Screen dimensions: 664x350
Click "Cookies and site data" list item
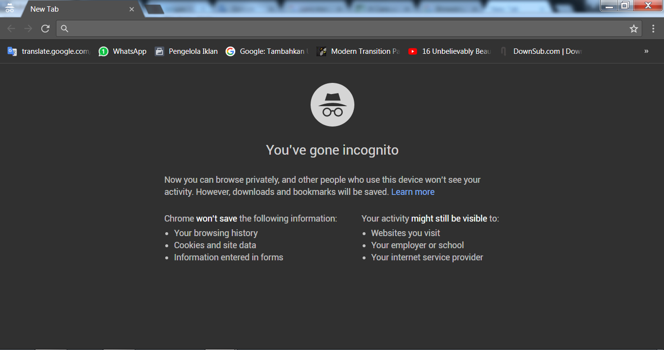tap(215, 245)
